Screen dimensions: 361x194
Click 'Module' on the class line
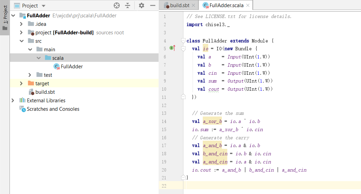260,41
